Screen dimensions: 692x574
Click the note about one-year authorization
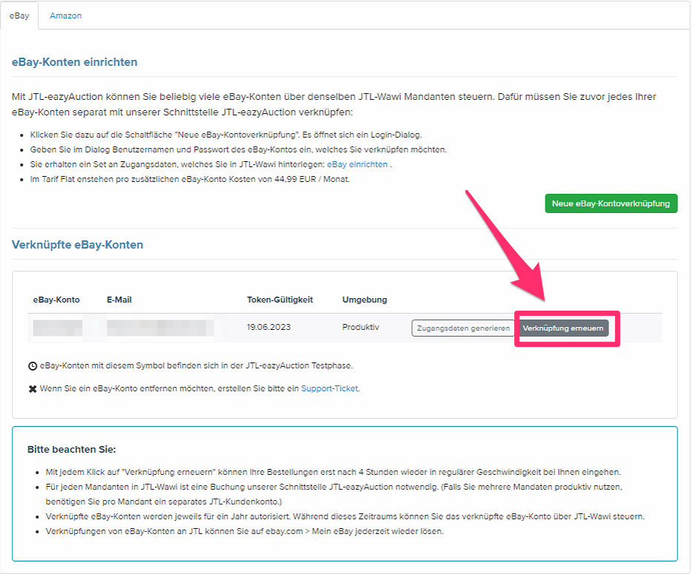point(345,516)
